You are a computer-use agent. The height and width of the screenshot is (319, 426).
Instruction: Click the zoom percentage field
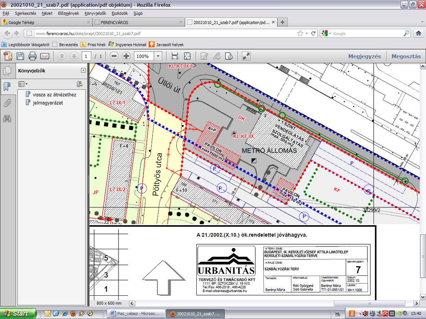144,56
